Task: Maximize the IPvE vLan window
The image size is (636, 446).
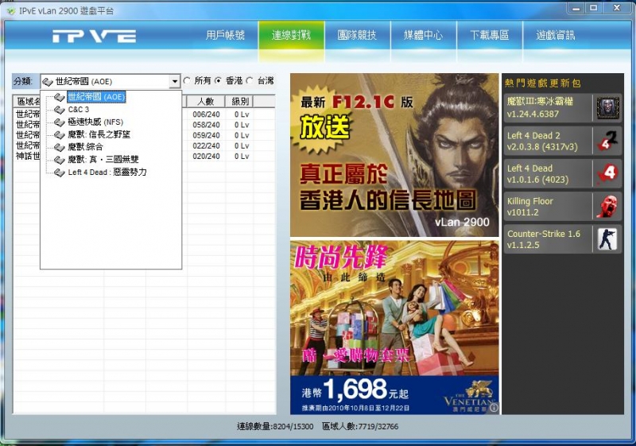Action: tap(593, 8)
